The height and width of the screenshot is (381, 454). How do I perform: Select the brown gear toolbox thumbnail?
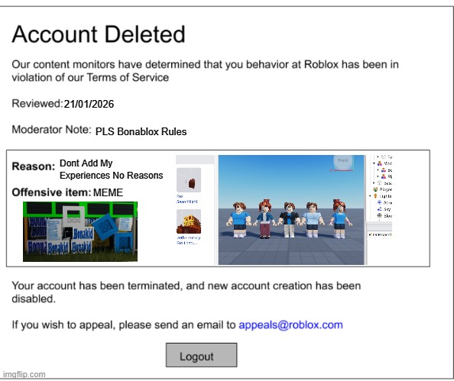[x=189, y=180]
